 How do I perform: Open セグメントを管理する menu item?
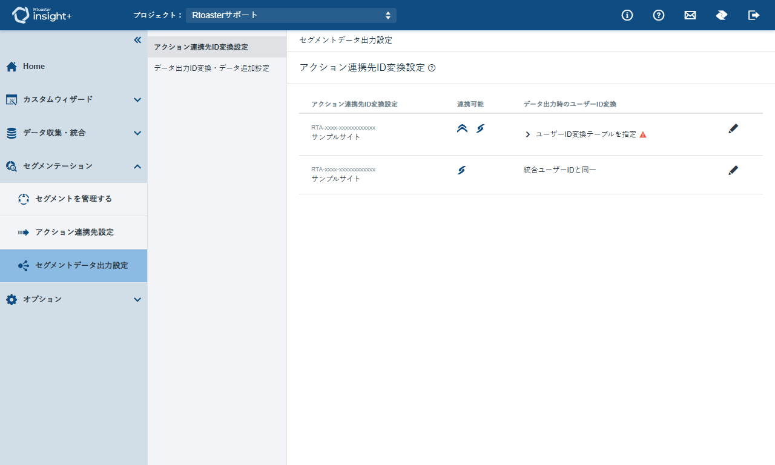73,199
